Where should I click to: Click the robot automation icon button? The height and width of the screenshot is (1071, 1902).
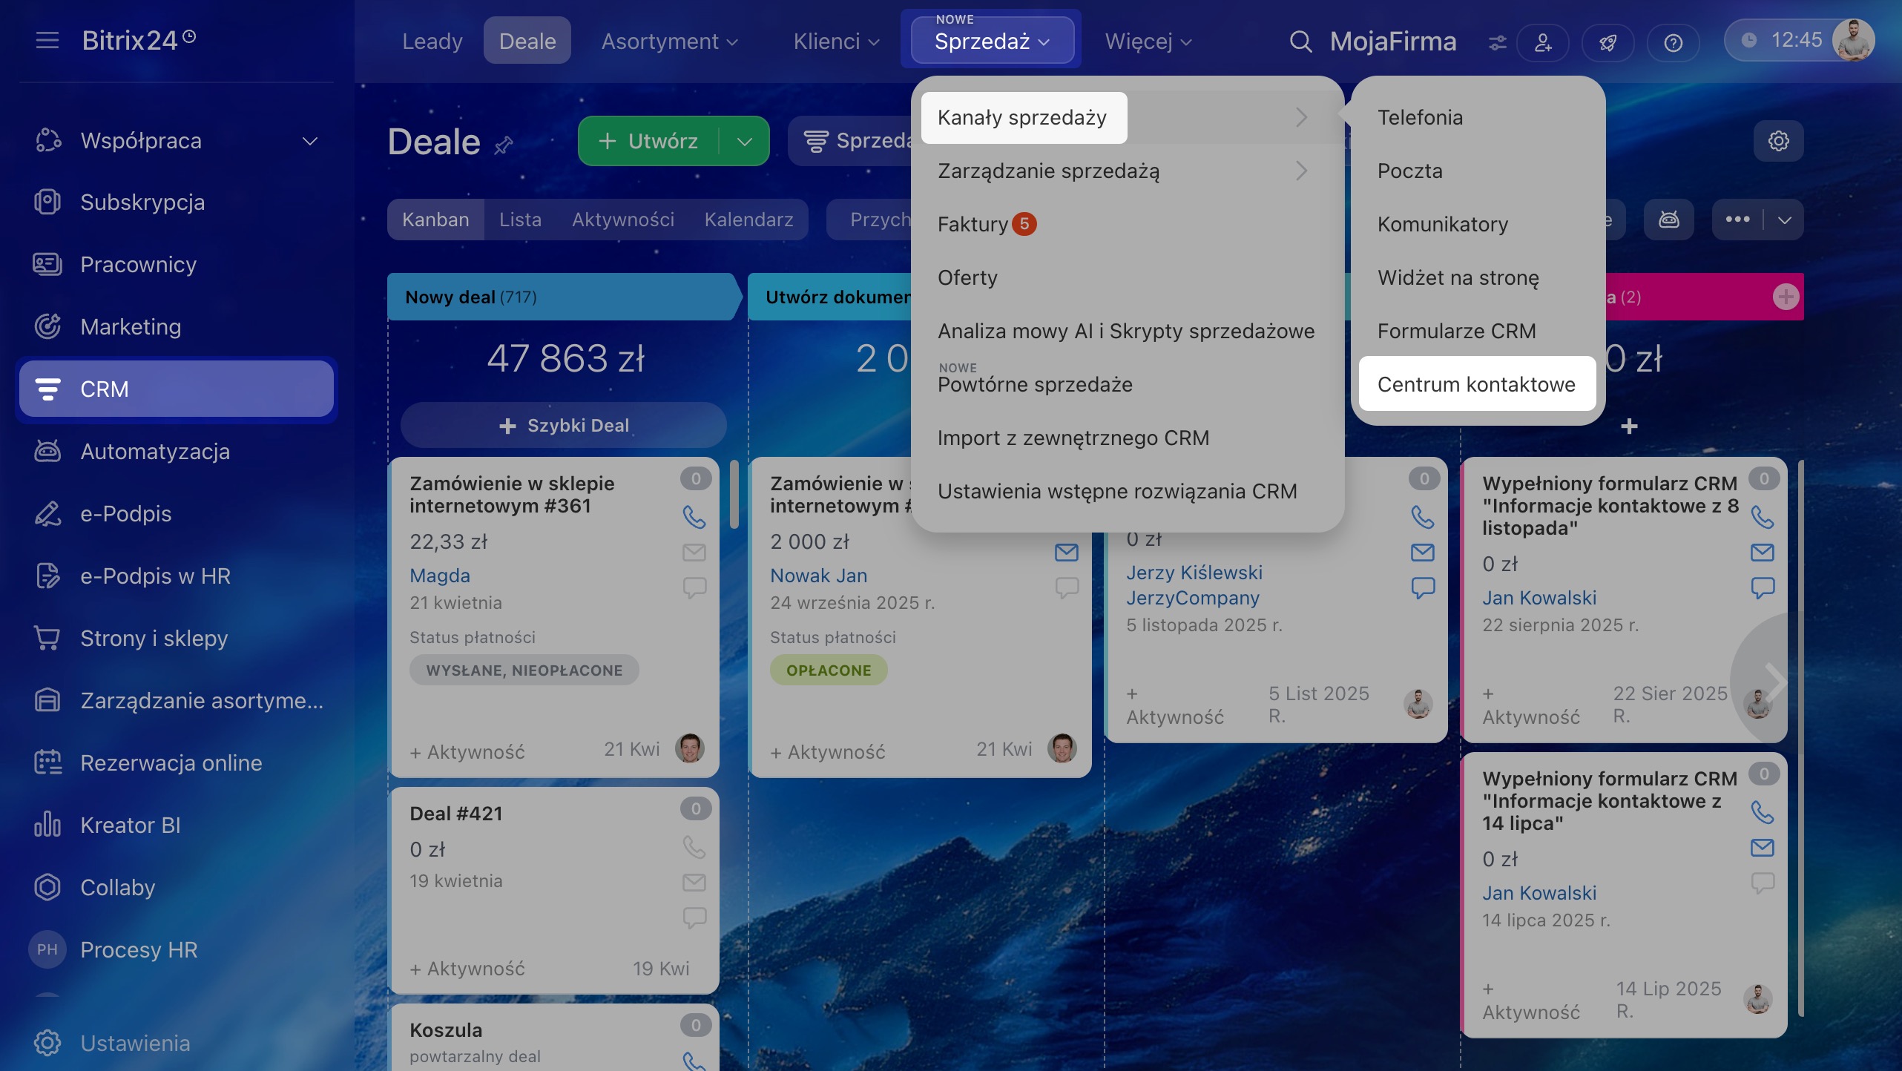(1668, 220)
